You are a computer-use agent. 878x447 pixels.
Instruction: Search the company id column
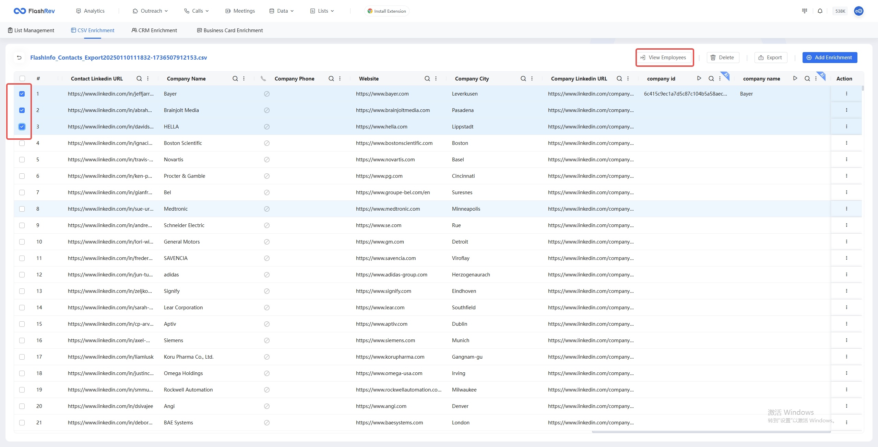tap(711, 78)
